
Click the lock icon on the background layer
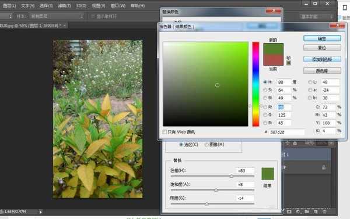point(324,167)
